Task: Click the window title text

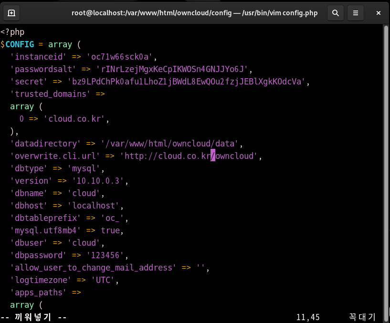Action: point(194,13)
